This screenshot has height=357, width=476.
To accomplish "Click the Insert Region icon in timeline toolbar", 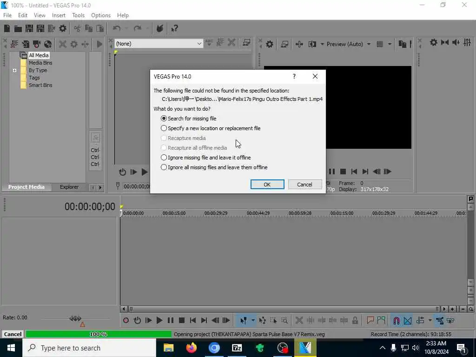I will (381, 320).
